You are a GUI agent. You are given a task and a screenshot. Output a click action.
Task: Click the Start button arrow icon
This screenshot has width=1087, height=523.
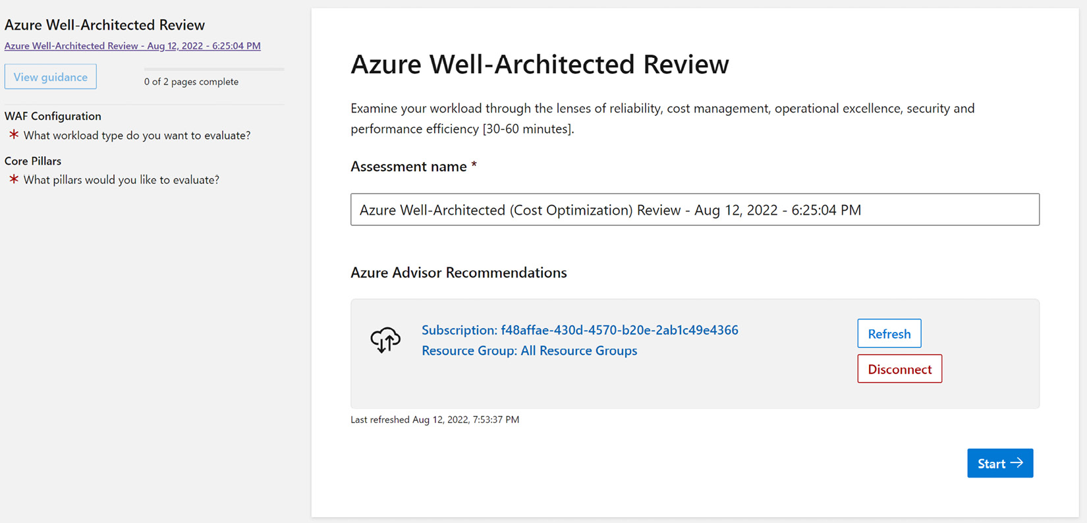tap(1017, 463)
